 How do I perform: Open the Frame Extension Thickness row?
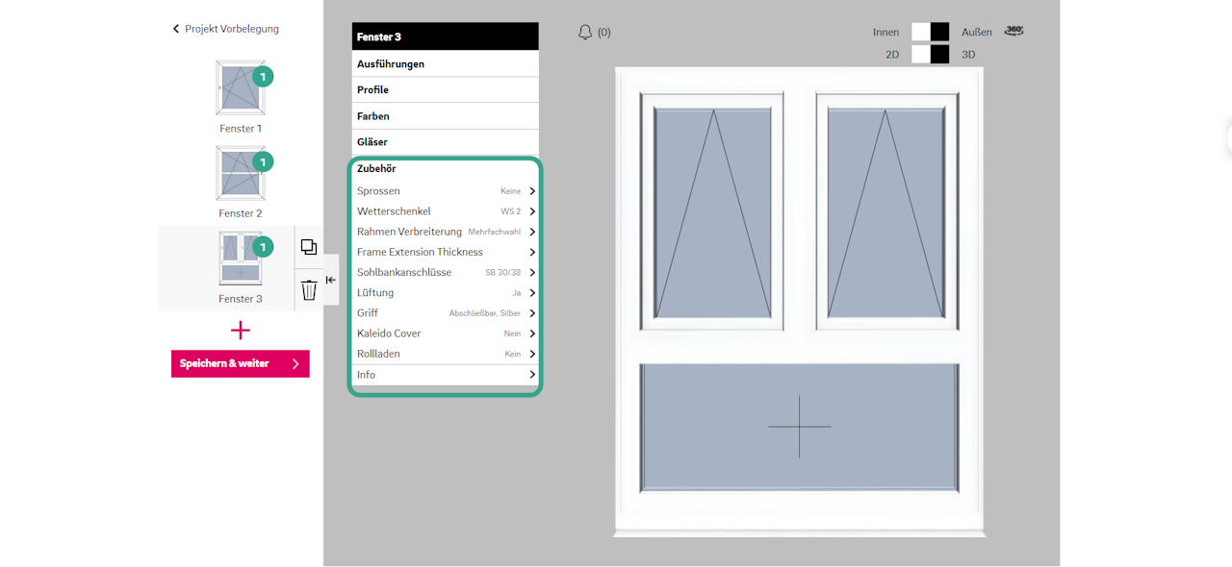[445, 252]
